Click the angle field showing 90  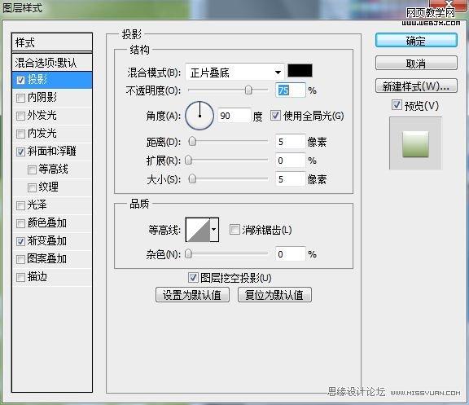point(234,116)
